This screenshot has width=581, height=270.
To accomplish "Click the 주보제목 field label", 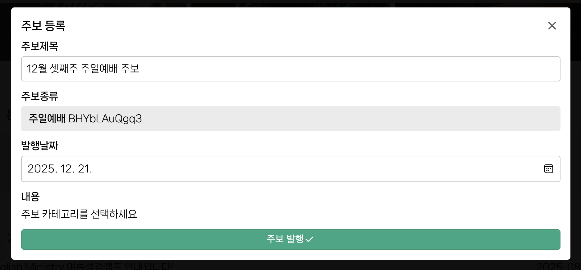I will (x=40, y=46).
